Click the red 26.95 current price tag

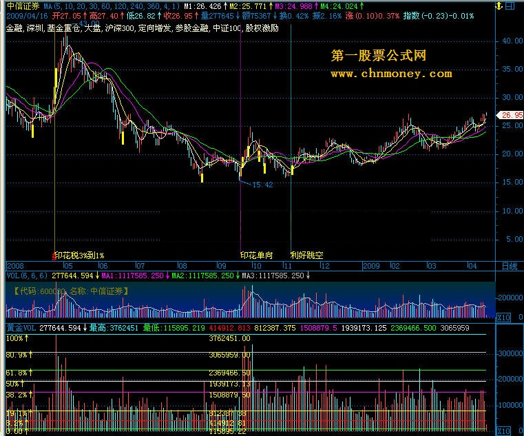pos(510,115)
